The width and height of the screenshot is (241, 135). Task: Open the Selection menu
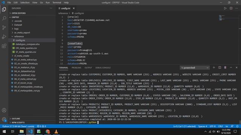coord(25,3)
